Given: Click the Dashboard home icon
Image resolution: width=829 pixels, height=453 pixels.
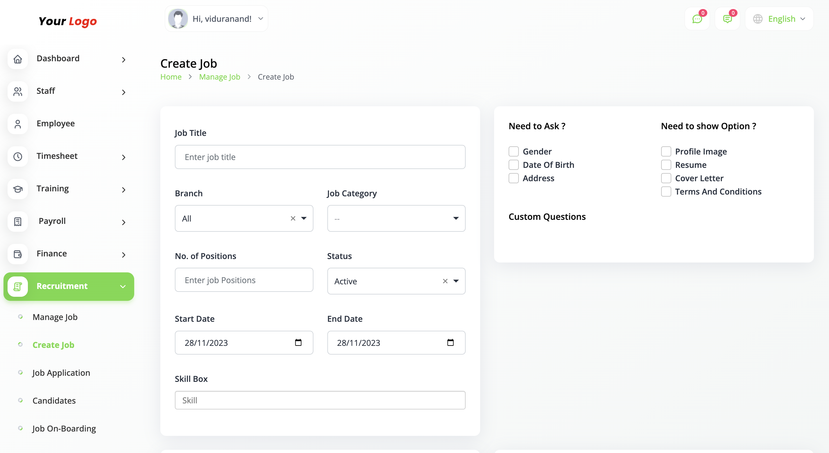Looking at the screenshot, I should point(18,59).
